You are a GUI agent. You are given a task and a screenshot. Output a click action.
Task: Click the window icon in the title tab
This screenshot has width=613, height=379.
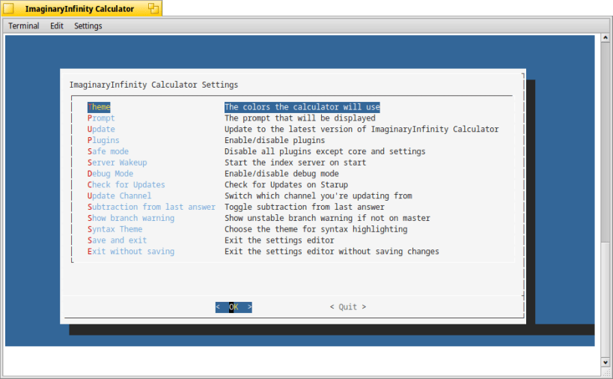click(x=8, y=8)
